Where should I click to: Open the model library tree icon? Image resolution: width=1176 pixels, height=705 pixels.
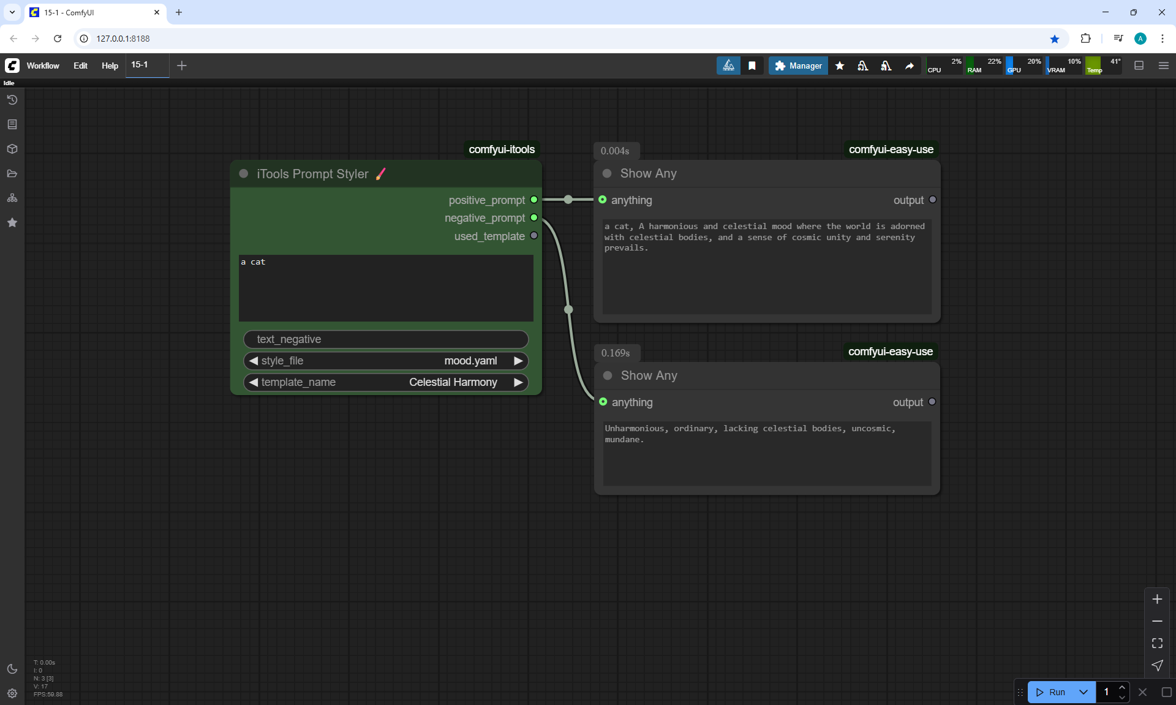pos(12,198)
